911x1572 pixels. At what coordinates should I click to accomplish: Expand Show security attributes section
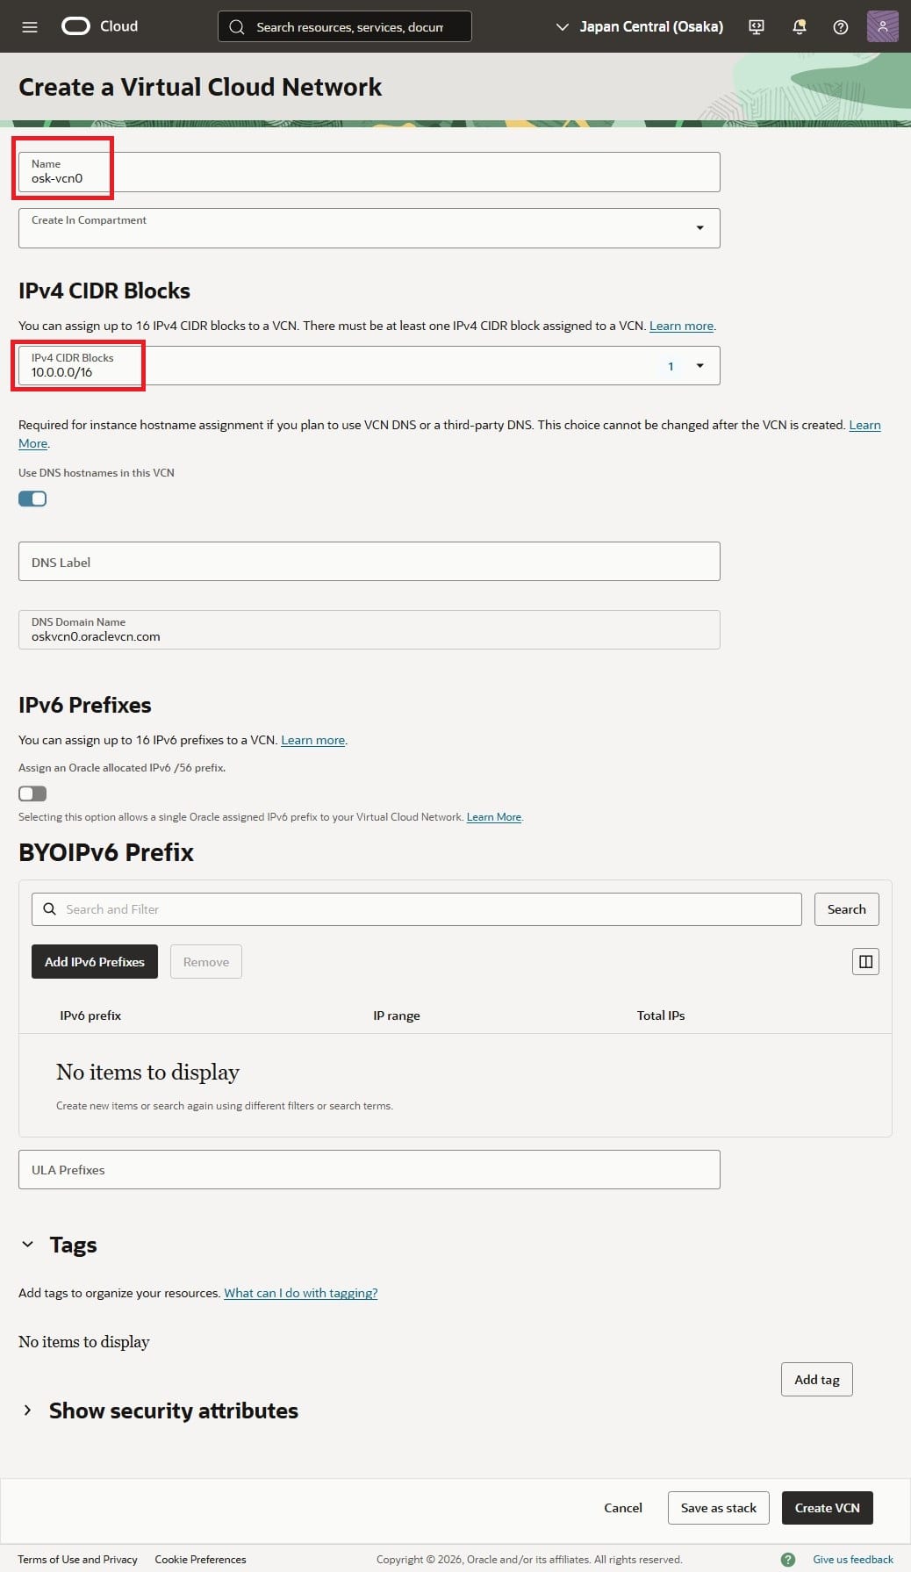coord(28,1410)
